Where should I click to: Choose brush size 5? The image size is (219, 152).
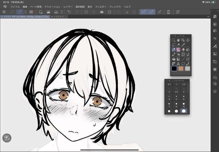click(176, 98)
